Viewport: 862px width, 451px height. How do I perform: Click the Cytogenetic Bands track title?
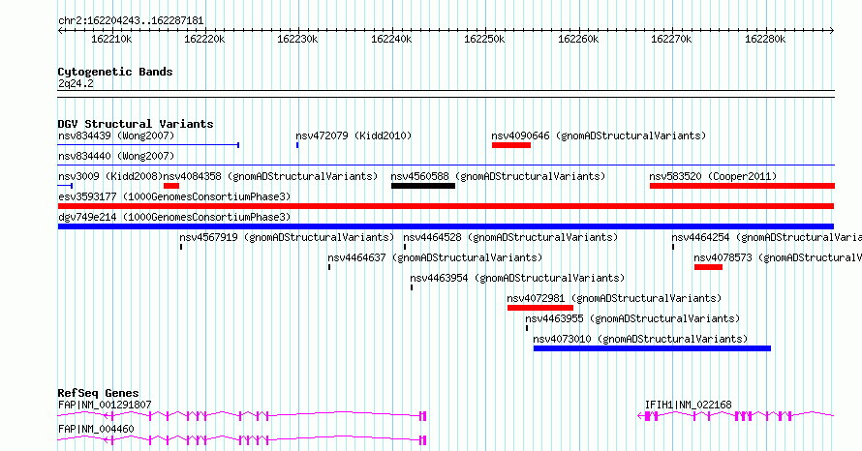[115, 72]
